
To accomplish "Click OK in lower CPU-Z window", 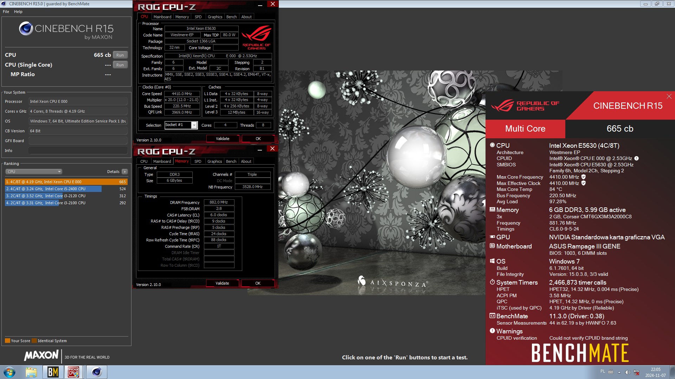I will pos(258,283).
